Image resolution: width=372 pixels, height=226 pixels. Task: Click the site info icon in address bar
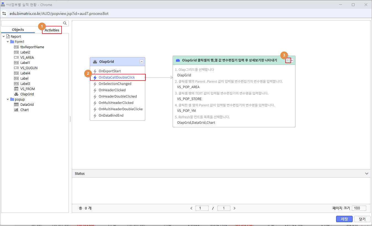4,14
